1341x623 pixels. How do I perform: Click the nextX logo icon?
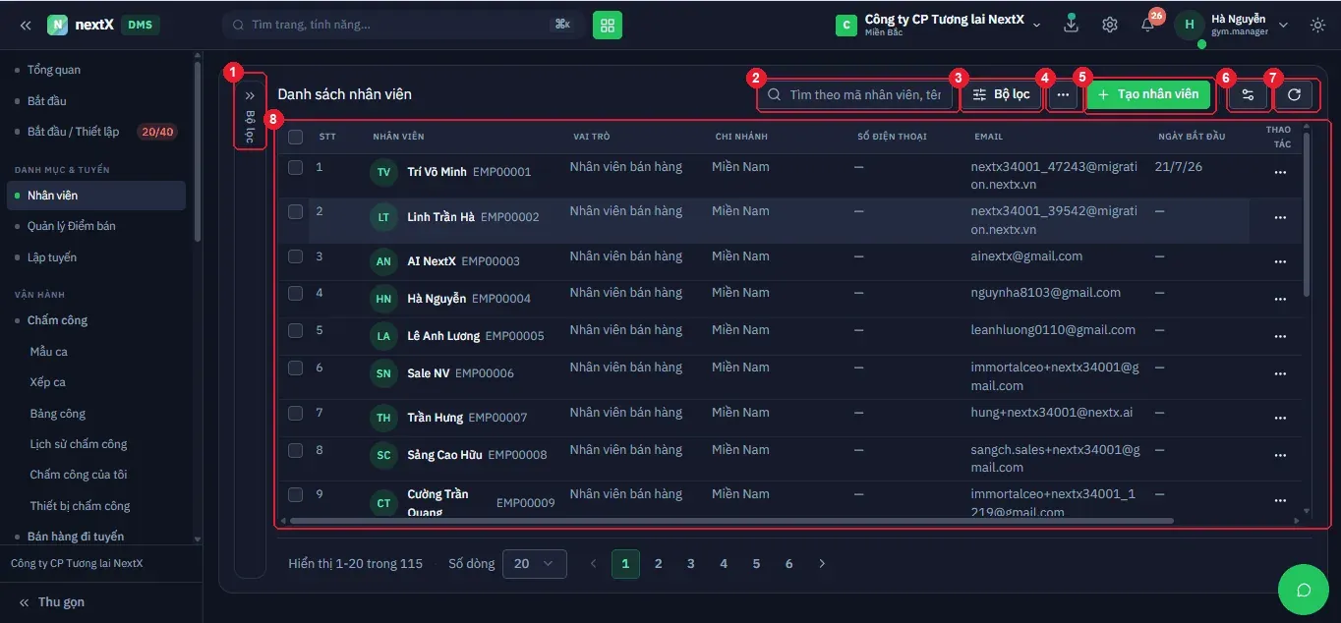coord(57,25)
